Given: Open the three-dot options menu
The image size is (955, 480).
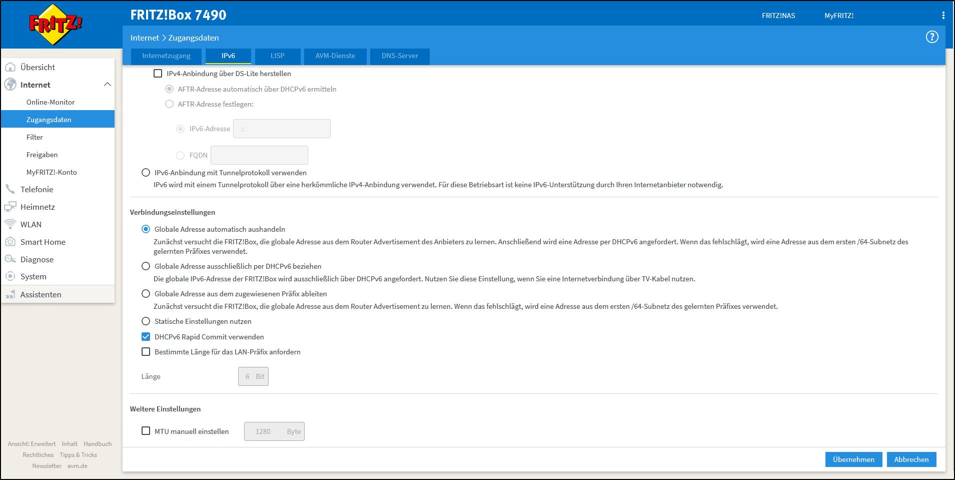Looking at the screenshot, I should (943, 16).
